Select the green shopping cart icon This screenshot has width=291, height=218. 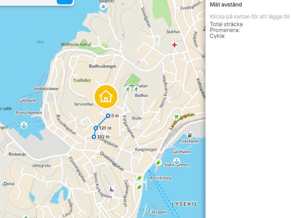176,117
